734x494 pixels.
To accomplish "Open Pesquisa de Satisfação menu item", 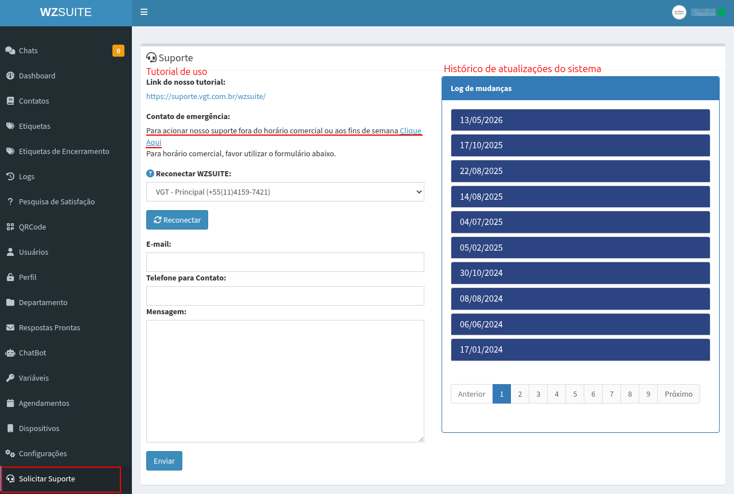I will [x=66, y=201].
